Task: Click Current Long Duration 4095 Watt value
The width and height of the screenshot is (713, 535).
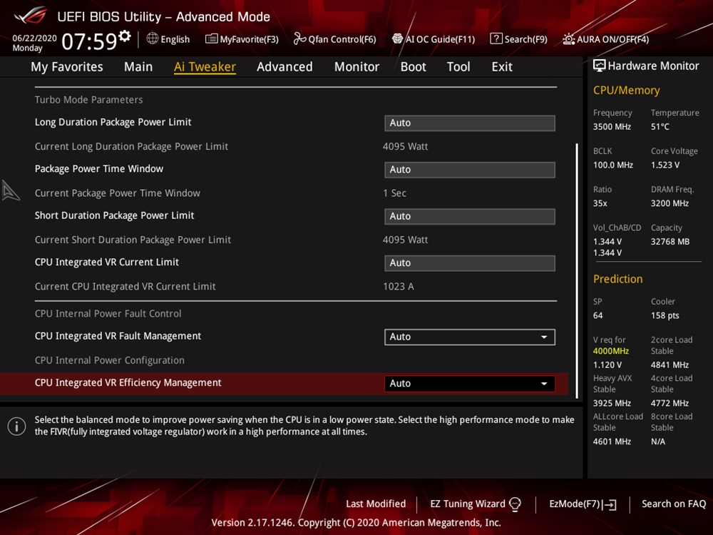Action: [405, 146]
